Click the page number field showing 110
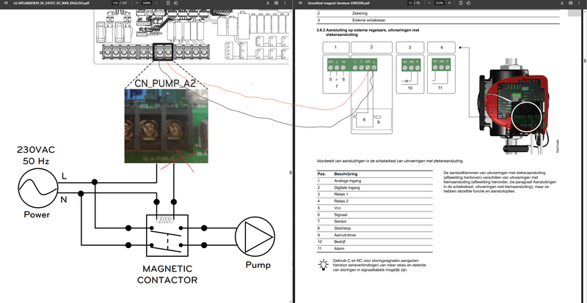Image resolution: width=587 pixels, height=303 pixels. (x=115, y=3)
